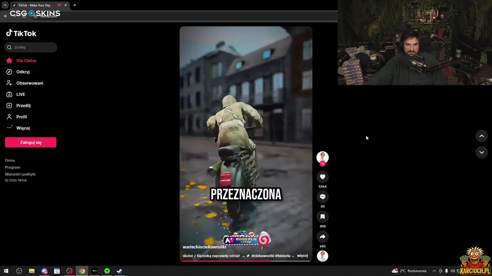Screen dimensions: 492x276
Task: Share the video with arrow icon
Action: tap(322, 237)
